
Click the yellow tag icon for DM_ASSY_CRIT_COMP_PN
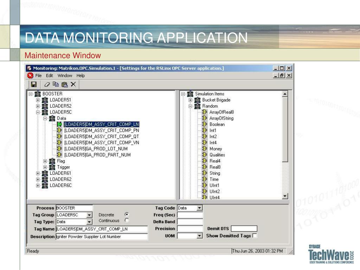click(59, 130)
